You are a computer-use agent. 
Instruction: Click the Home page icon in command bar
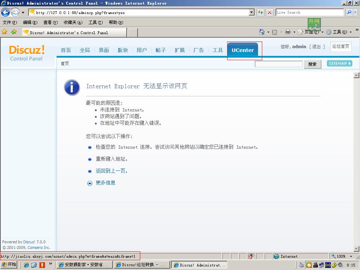coord(262,32)
